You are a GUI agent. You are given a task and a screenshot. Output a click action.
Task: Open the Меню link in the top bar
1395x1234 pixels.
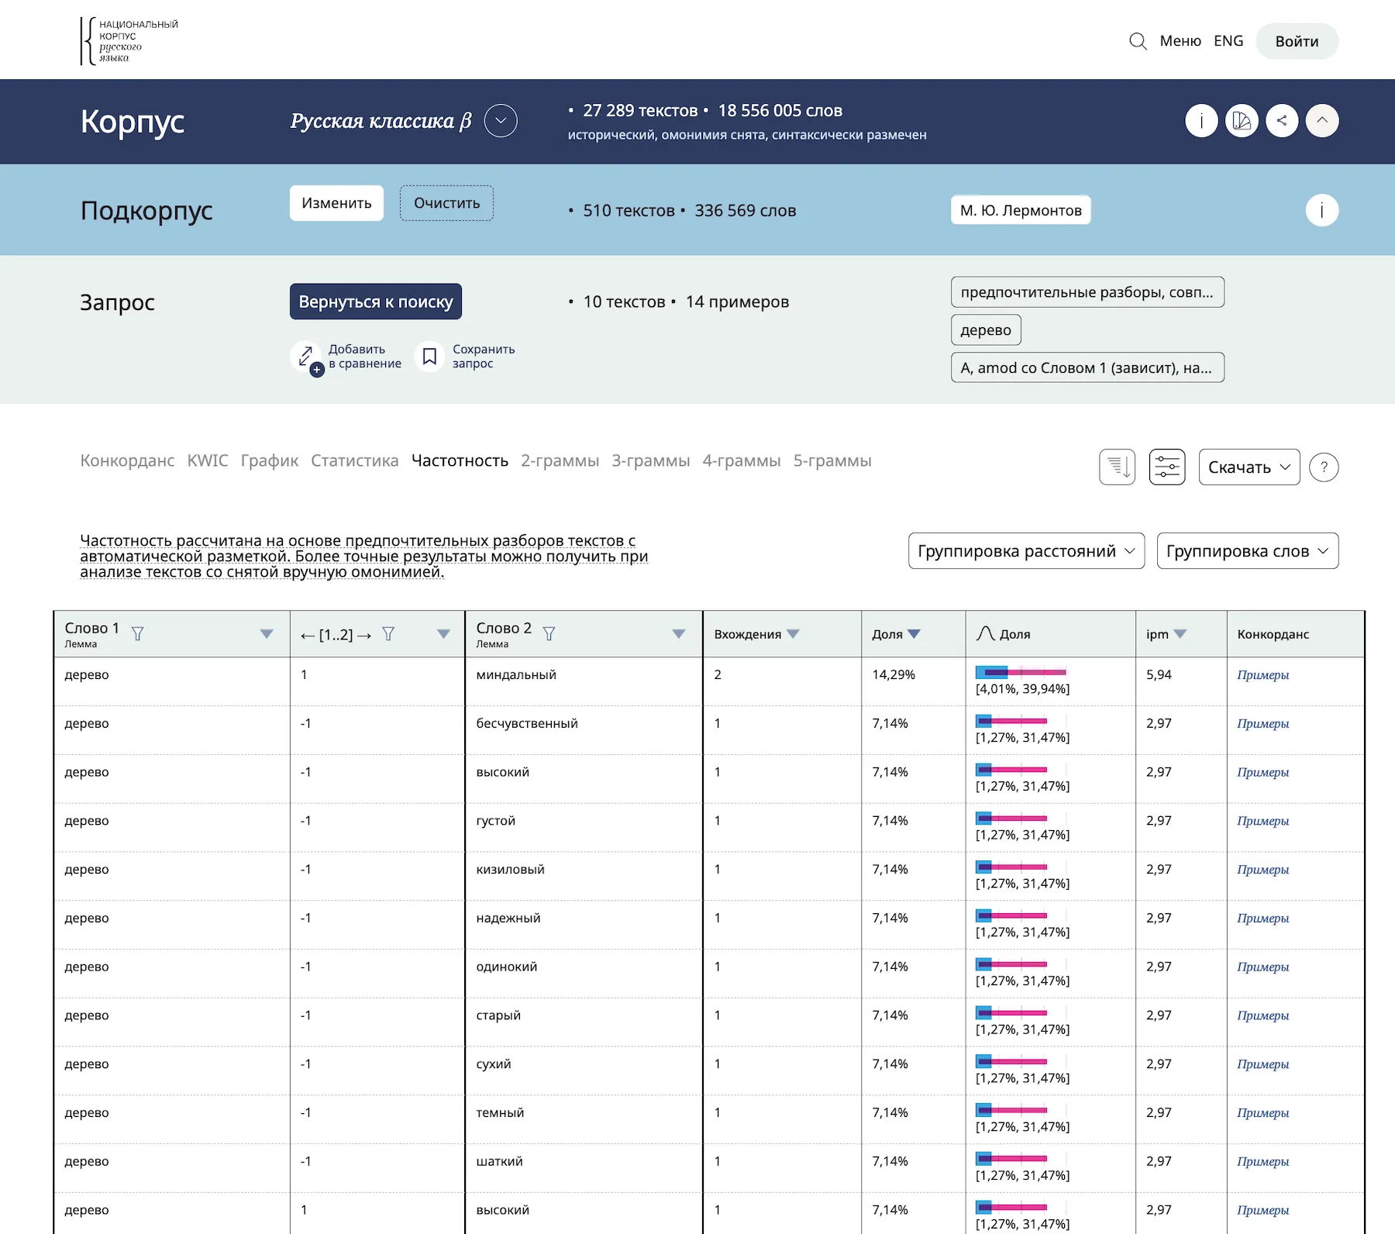click(x=1180, y=41)
